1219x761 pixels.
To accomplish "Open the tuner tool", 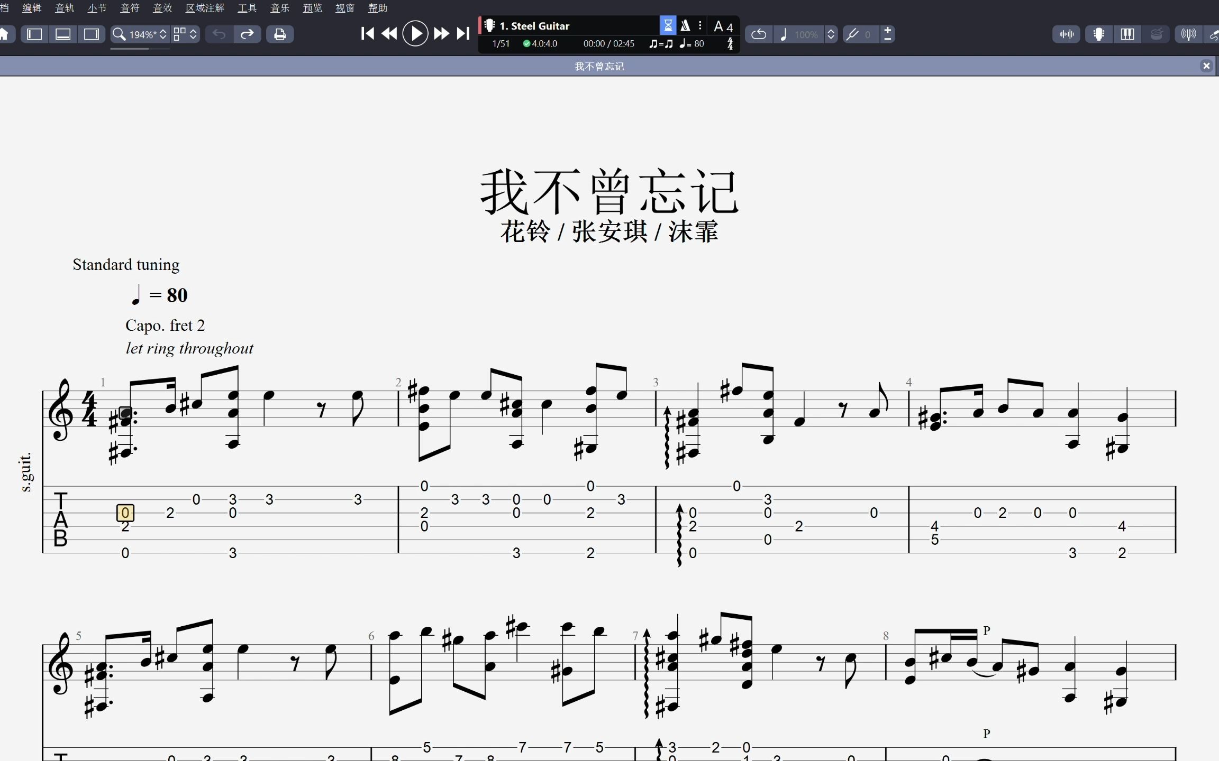I will pos(1188,34).
